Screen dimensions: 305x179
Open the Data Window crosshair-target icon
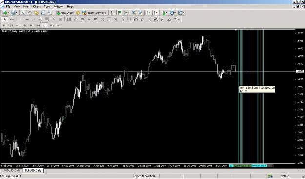coord(30,13)
